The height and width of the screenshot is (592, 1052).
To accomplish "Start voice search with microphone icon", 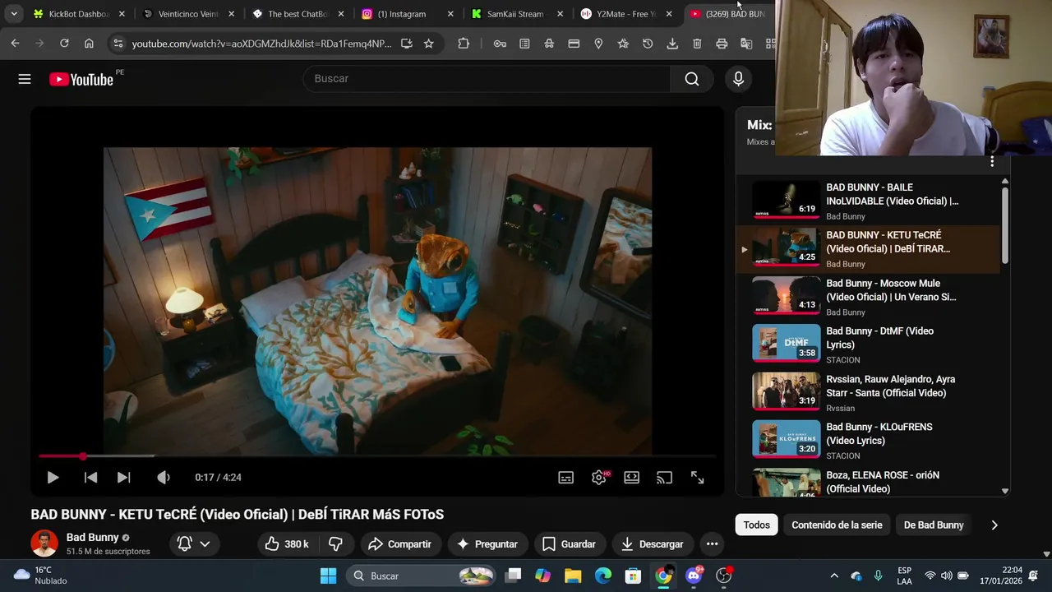I will [x=738, y=79].
